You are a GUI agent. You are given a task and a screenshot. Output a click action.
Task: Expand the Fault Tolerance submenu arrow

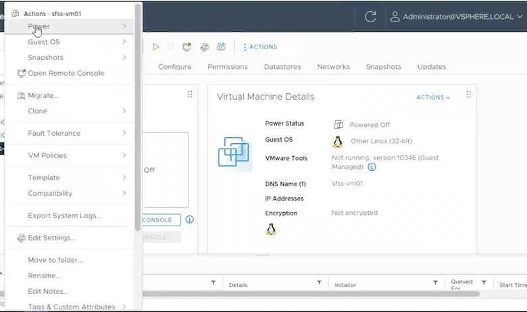(x=124, y=133)
